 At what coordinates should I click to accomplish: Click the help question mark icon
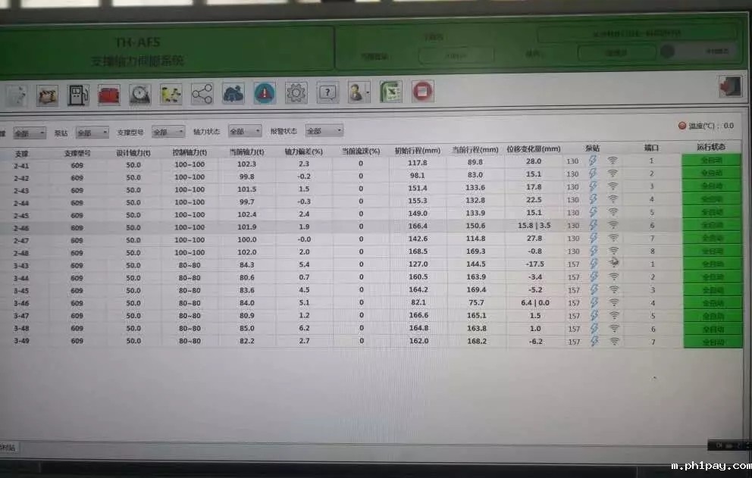[327, 93]
